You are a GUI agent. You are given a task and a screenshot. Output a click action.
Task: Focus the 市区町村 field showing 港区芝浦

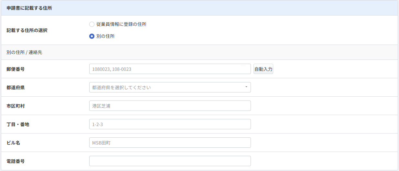[170, 106]
